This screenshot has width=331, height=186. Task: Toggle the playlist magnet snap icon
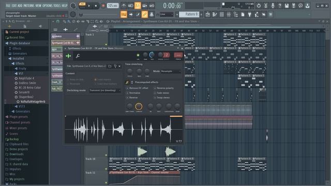pyautogui.click(x=58, y=21)
